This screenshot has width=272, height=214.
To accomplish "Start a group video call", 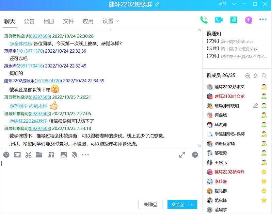I will tap(219, 20).
